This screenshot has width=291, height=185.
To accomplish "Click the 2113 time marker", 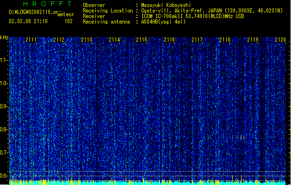I will tap(87, 40).
